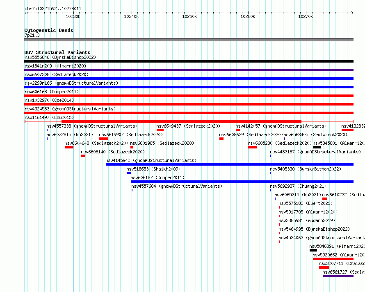Select the red bar under nsv6608140
The height and width of the screenshot is (292, 365).
point(83,156)
